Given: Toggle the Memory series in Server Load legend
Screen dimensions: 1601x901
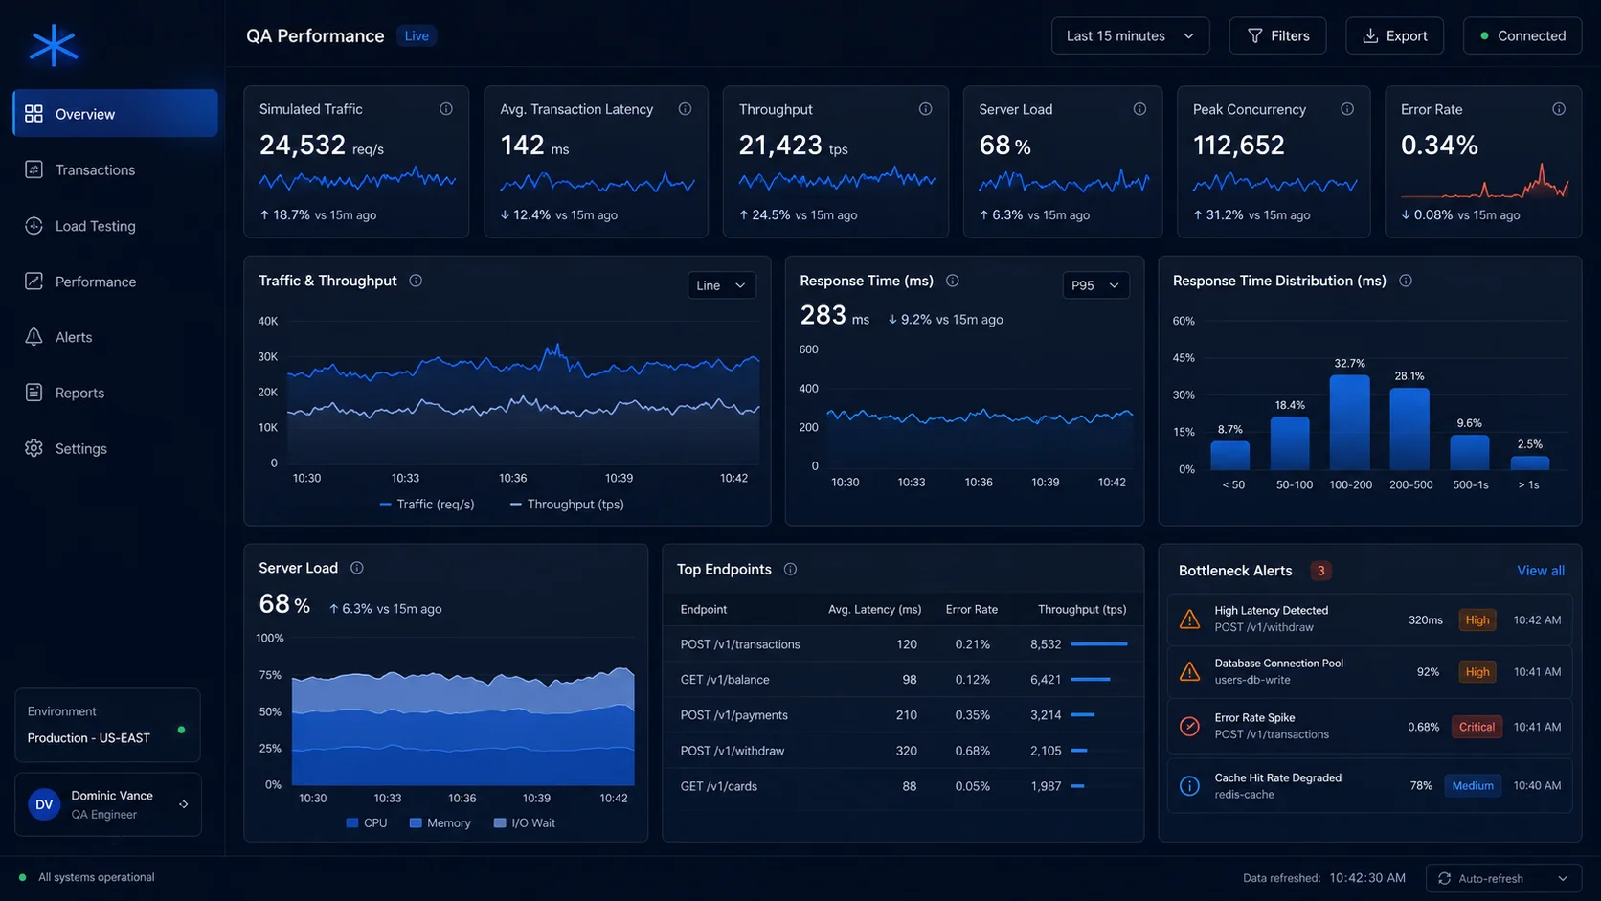Looking at the screenshot, I should coord(440,823).
